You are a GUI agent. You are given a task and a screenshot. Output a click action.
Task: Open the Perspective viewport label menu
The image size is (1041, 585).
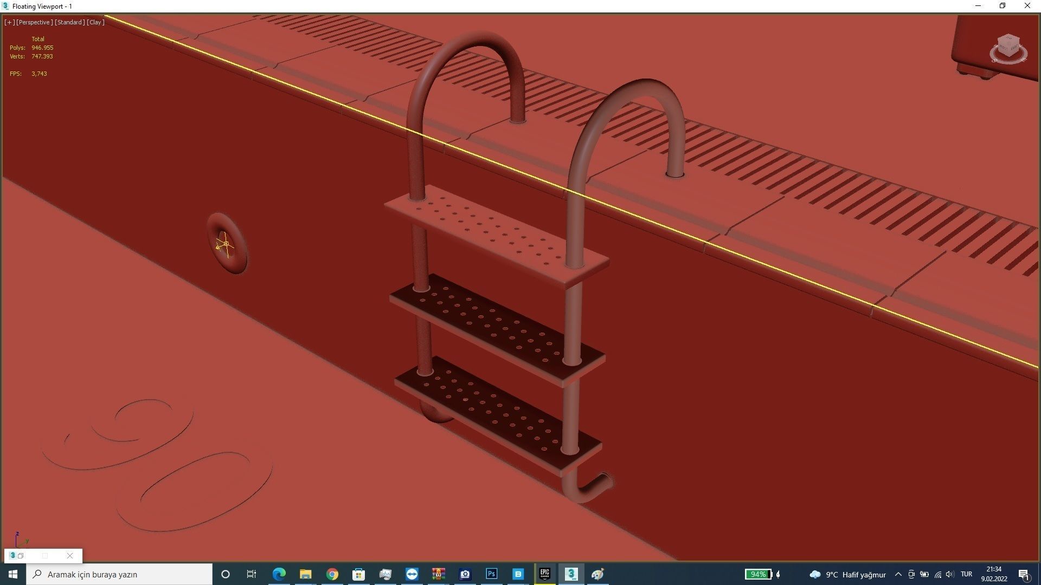[35, 22]
